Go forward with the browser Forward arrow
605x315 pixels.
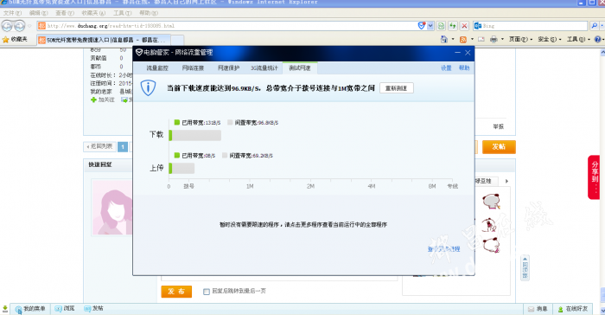click(19, 26)
